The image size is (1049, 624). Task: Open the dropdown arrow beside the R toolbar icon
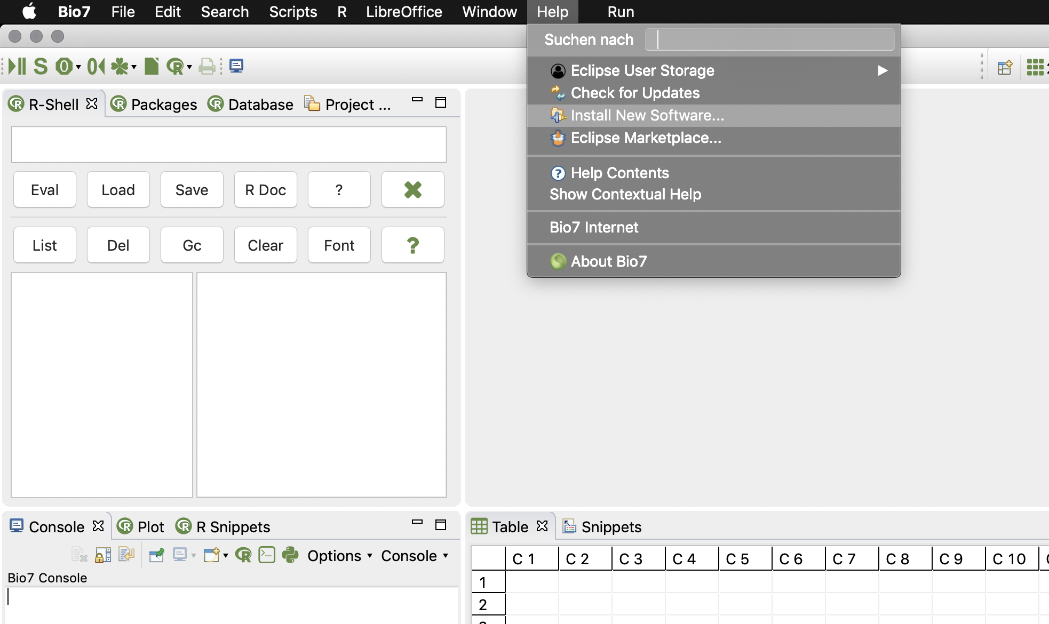(x=188, y=68)
